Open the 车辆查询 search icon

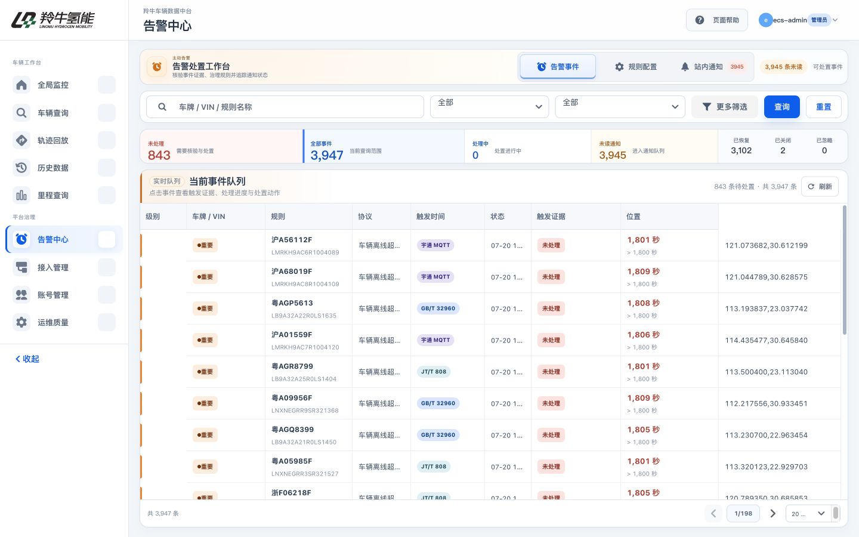click(21, 113)
